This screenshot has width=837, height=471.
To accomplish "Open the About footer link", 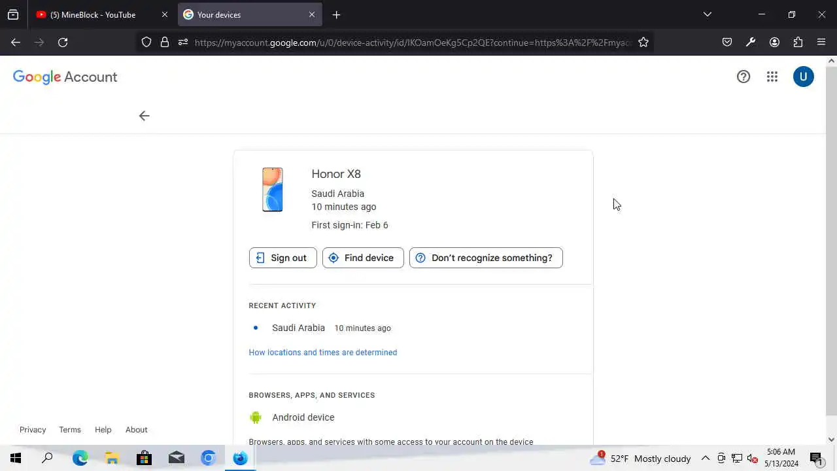I will (137, 430).
